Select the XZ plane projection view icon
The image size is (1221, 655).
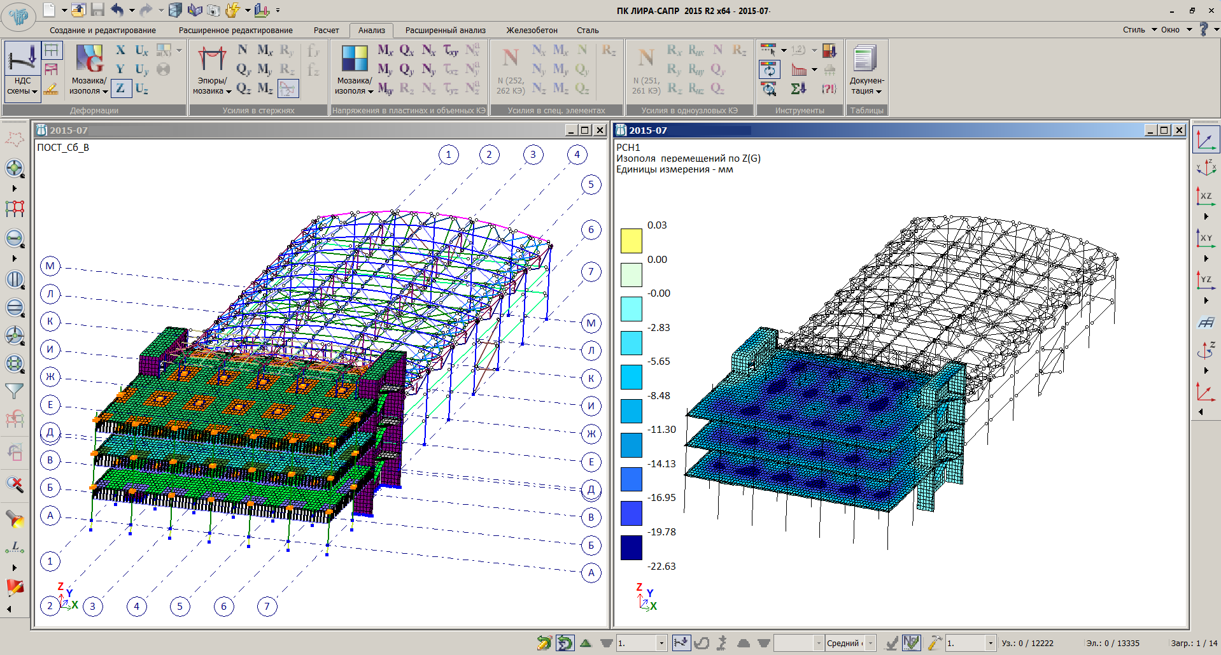pyautogui.click(x=1206, y=195)
